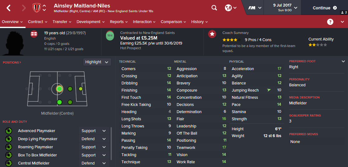Open the help question mark icon
This screenshot has width=348, height=167.
[x=330, y=22]
